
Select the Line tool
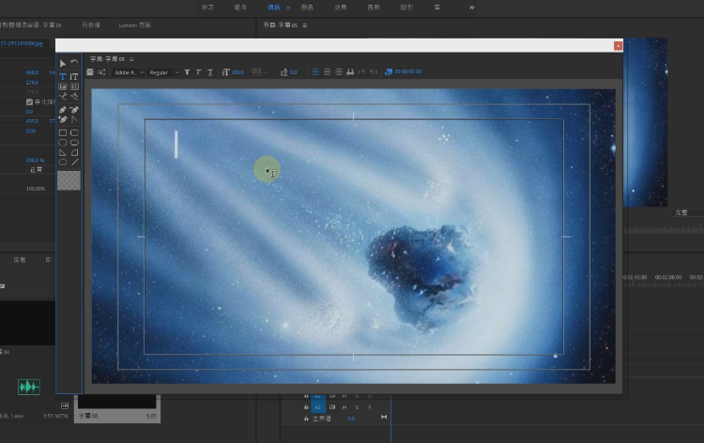coord(74,161)
